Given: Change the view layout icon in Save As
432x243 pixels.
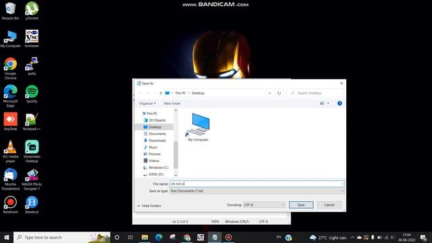Looking at the screenshot, I should point(322,103).
